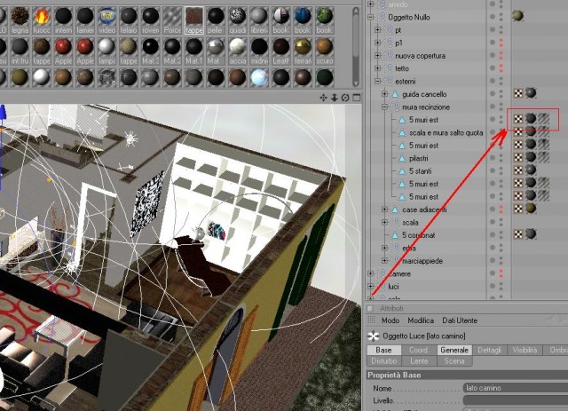Screen dimensions: 568x411
Task: Click UVW tag on guida cancello row
Action: pyautogui.click(x=518, y=93)
